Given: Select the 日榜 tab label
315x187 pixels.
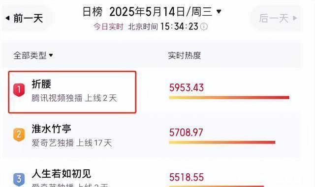Looking at the screenshot, I should pyautogui.click(x=93, y=12).
